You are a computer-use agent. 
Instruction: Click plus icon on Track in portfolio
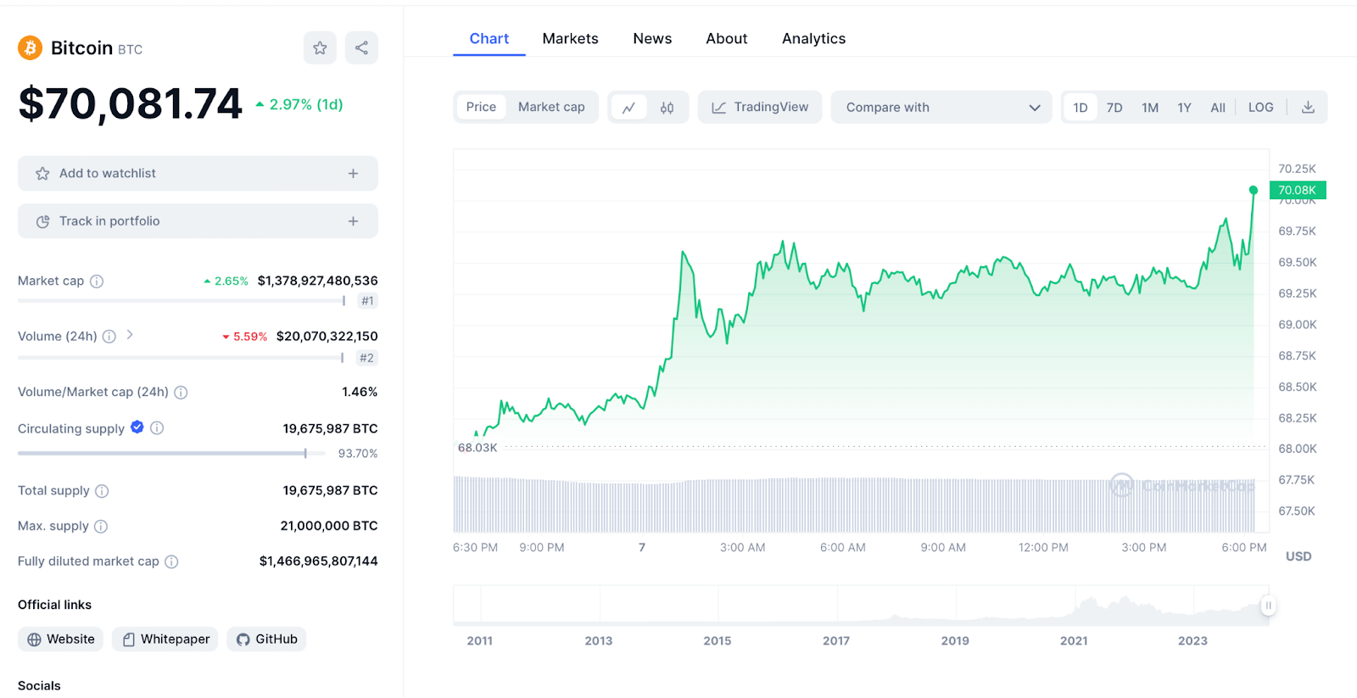click(x=353, y=221)
